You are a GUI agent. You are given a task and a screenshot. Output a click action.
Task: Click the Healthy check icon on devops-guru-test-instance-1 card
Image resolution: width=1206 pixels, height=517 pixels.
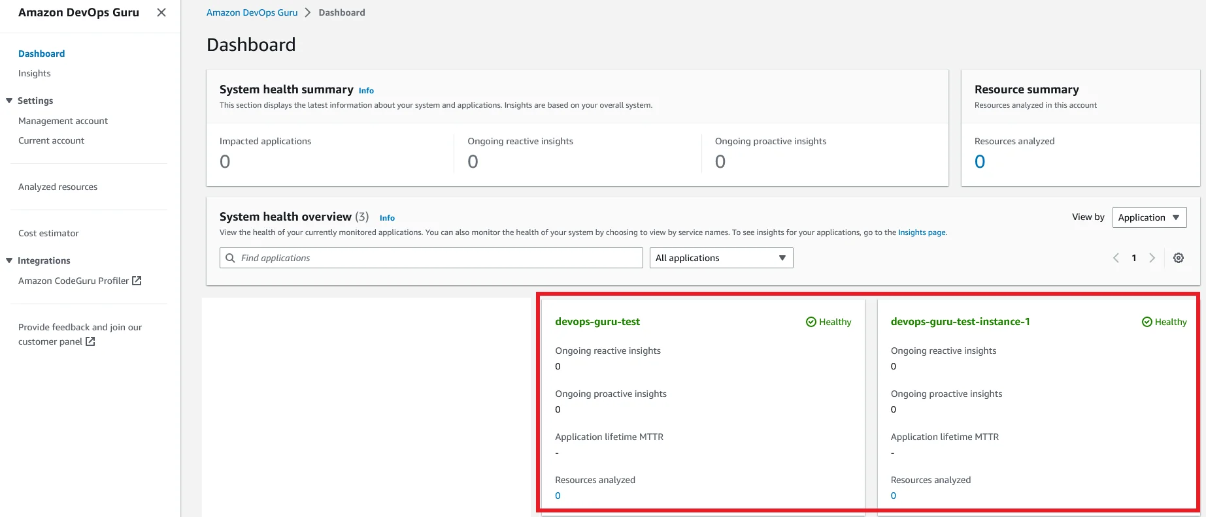[x=1147, y=322]
